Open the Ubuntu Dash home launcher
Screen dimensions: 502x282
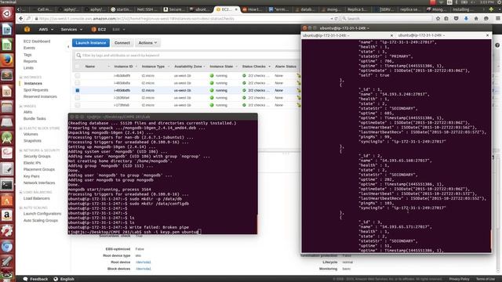7,14
